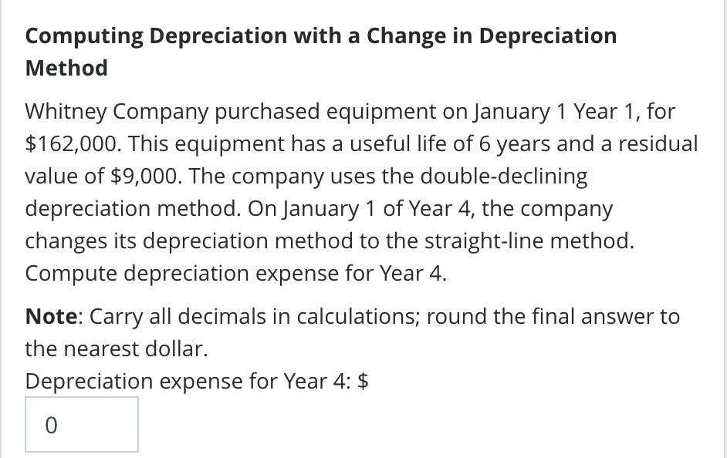Screen dimensions: 727x458
Task: Click the border of the answer box
Action: point(81,397)
